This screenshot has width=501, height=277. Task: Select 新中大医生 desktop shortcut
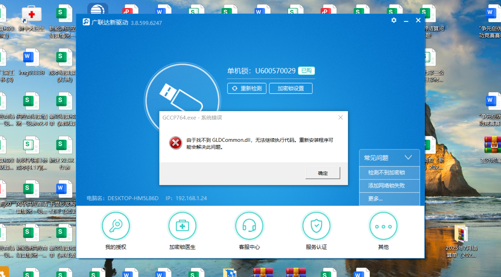[x=32, y=19]
